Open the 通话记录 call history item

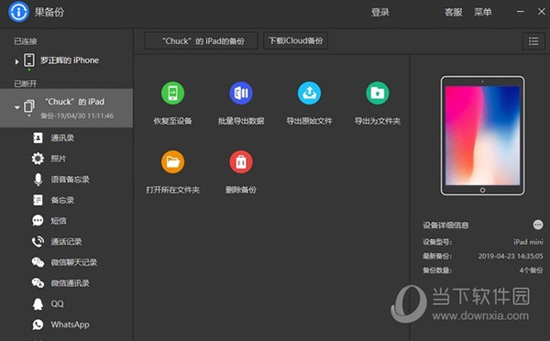point(66,241)
